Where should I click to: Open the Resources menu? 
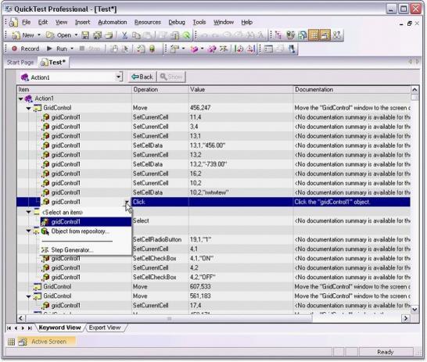coord(148,22)
